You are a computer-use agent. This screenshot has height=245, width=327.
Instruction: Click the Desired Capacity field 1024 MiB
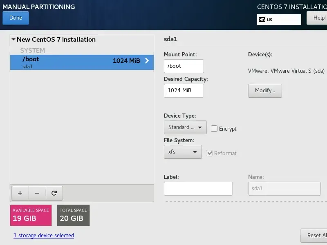(x=184, y=91)
